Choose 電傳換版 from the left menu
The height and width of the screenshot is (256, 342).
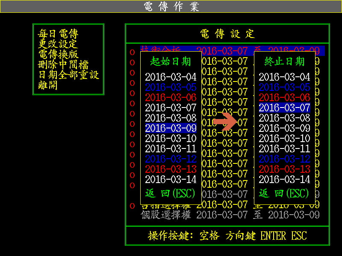[x=58, y=54]
